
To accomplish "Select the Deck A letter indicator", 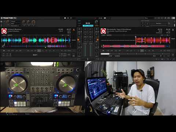I will point(74,30).
